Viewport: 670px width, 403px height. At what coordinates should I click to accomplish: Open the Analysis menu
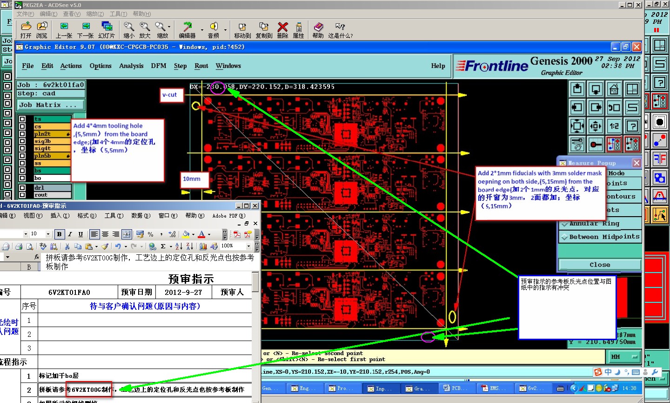[131, 66]
